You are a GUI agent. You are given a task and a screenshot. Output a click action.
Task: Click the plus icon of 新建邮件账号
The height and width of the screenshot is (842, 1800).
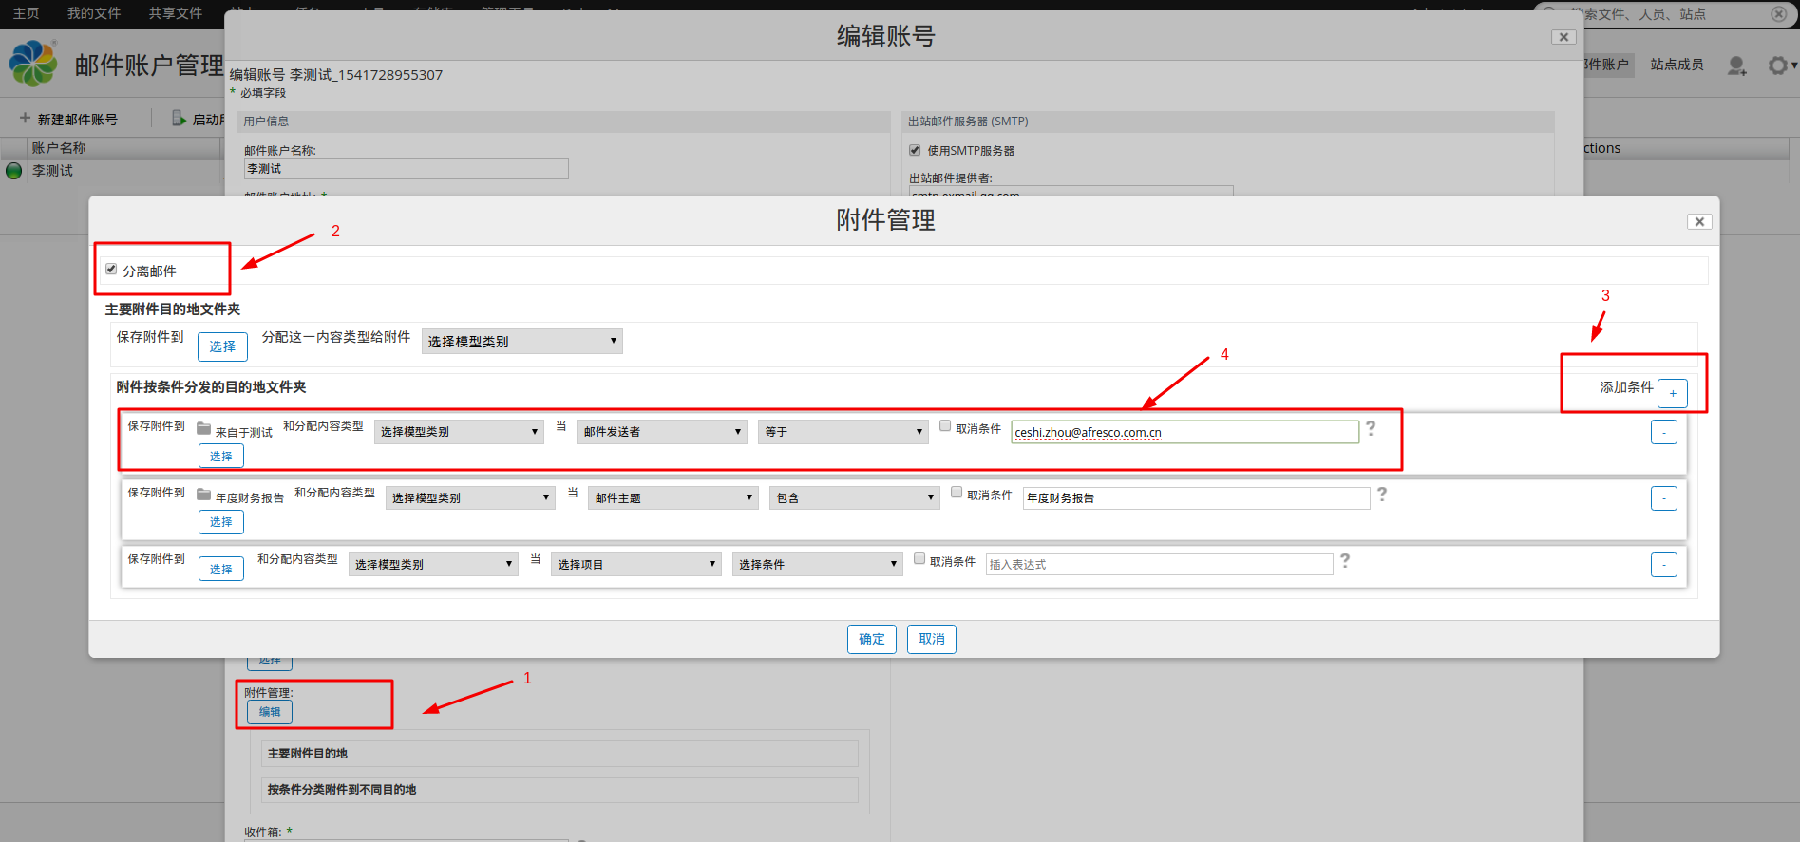click(25, 119)
